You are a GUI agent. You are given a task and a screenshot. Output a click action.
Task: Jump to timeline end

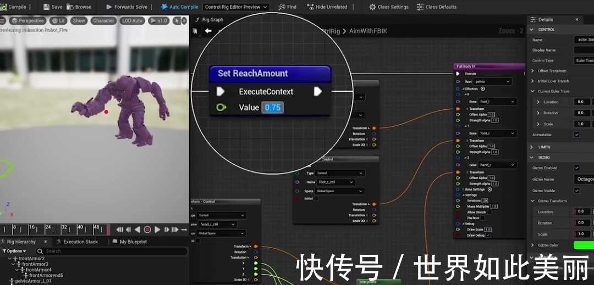(x=175, y=230)
